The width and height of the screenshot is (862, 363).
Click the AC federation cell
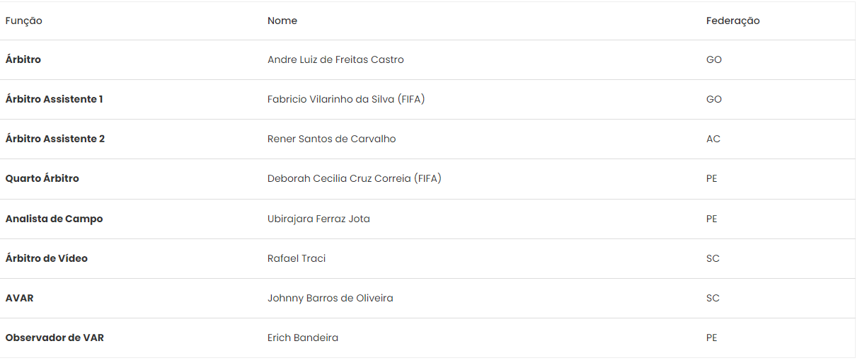[713, 139]
